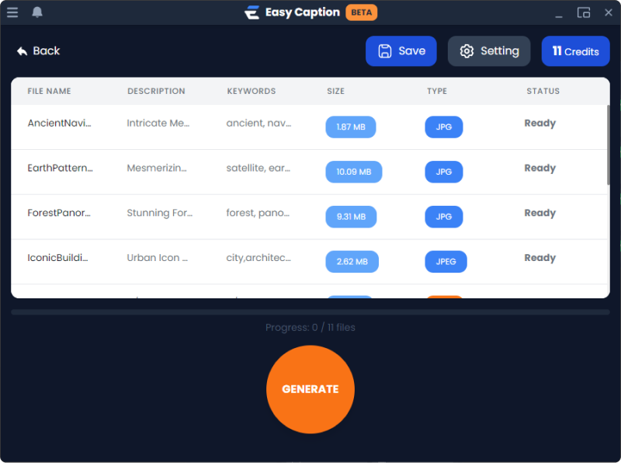Click the JPEG type badge for IconicBuildi...
This screenshot has height=463, width=621.
click(x=446, y=262)
